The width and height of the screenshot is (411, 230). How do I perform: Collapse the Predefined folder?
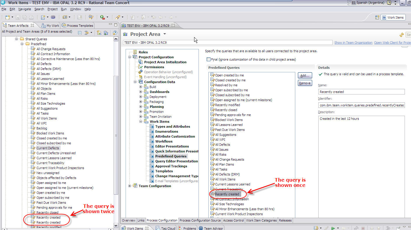click(x=22, y=44)
